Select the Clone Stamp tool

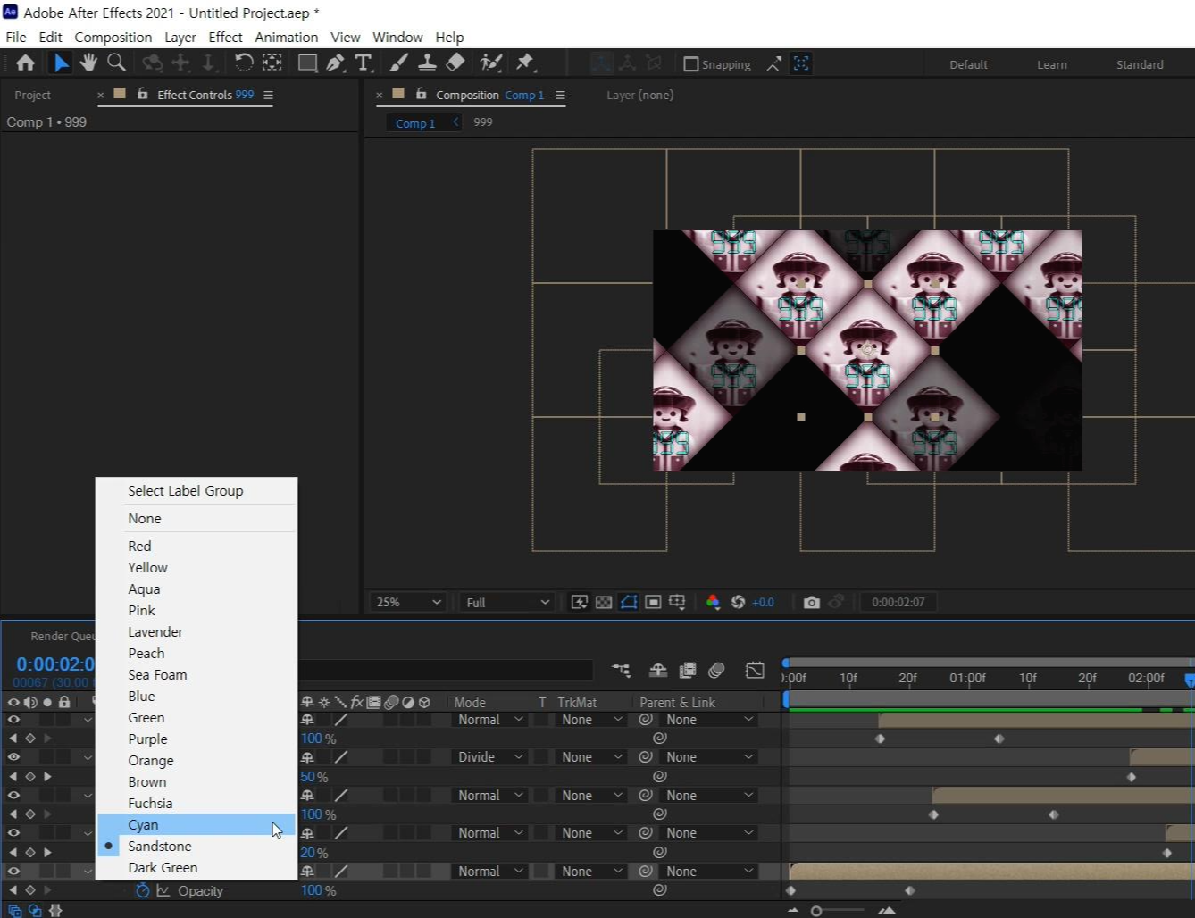tap(427, 63)
